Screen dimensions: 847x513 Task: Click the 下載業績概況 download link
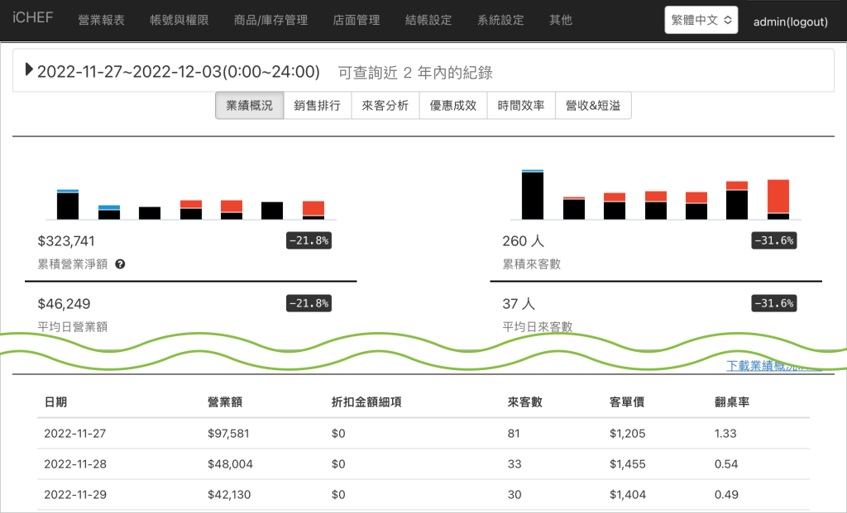tap(773, 366)
